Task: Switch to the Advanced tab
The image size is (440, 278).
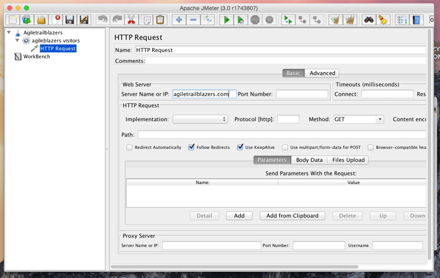Action: (322, 73)
